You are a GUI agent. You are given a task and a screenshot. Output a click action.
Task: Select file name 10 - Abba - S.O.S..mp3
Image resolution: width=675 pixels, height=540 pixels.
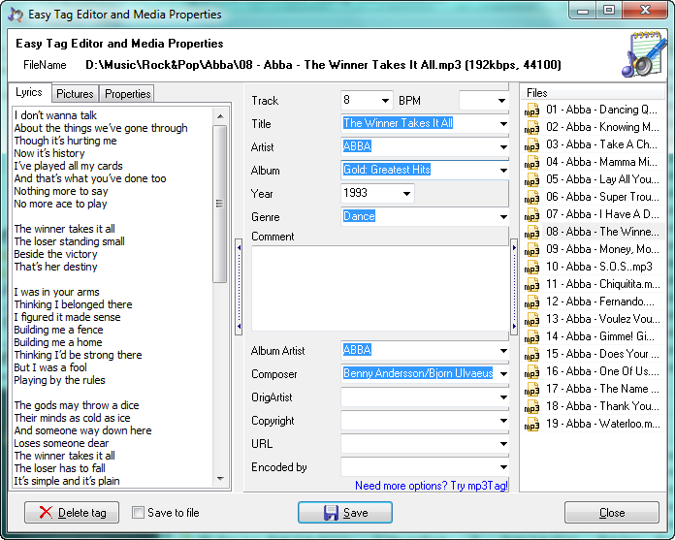pos(598,267)
